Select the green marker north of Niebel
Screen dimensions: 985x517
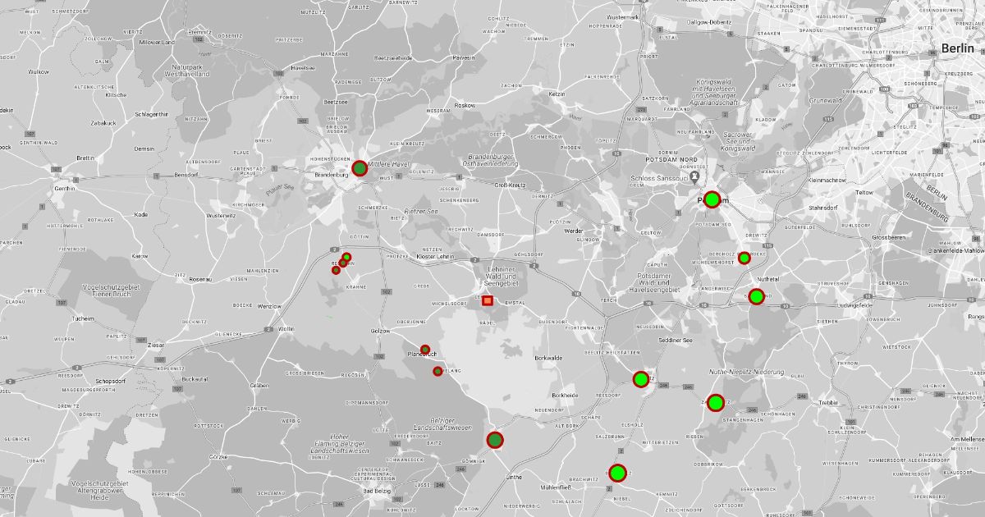617,473
